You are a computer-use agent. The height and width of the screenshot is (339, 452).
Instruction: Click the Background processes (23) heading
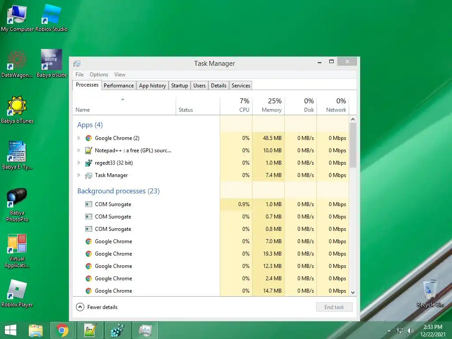[x=118, y=191]
